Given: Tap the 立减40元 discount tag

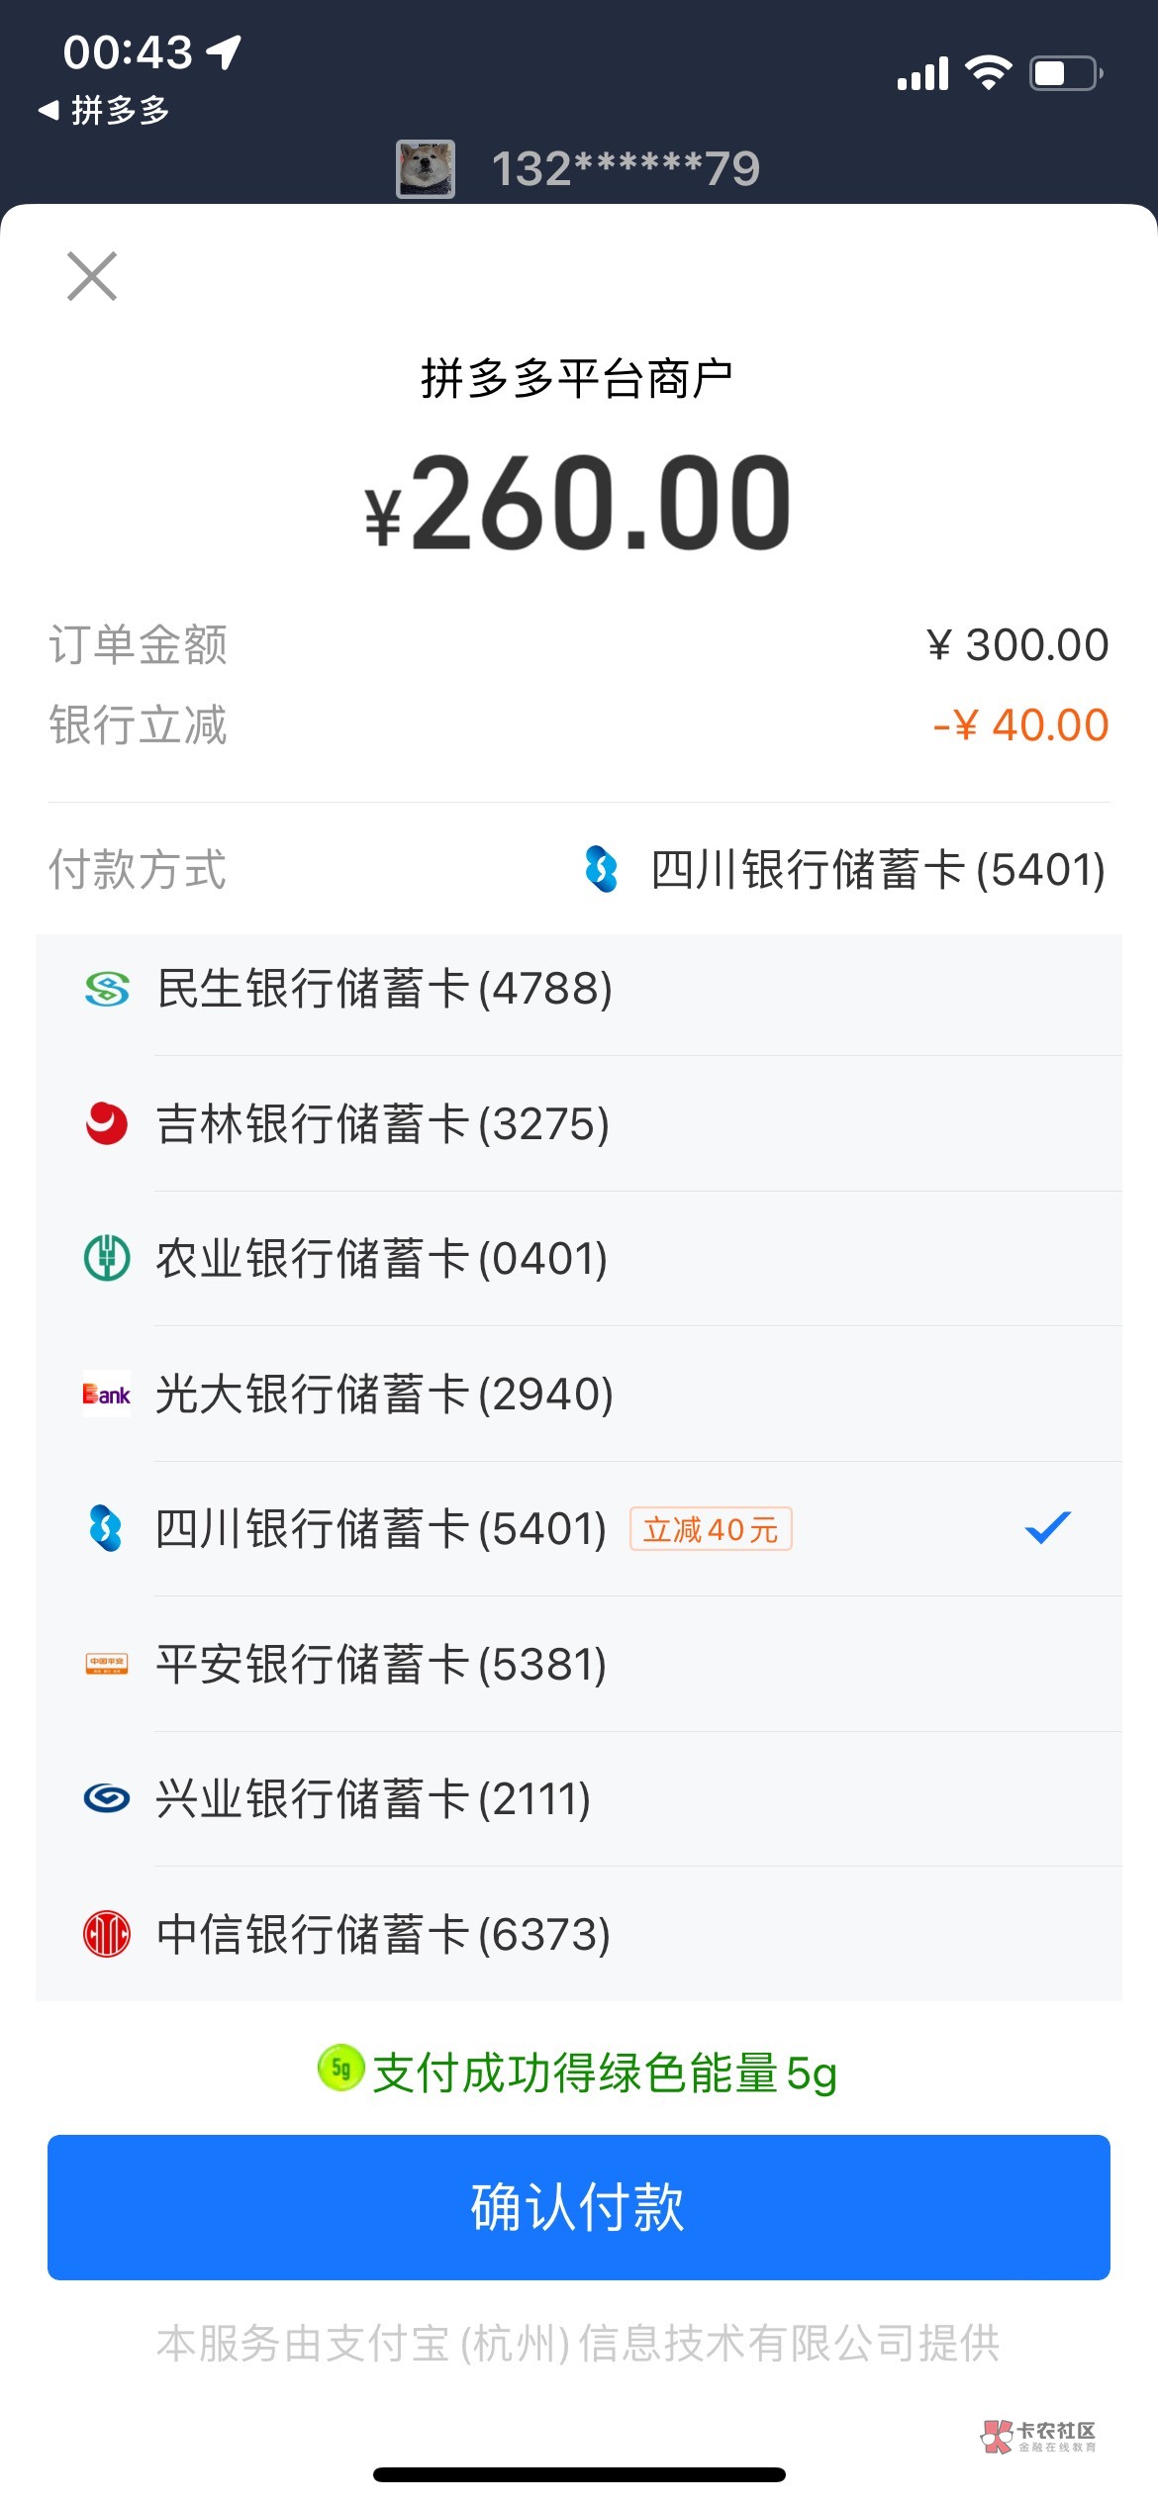Looking at the screenshot, I should 711,1529.
